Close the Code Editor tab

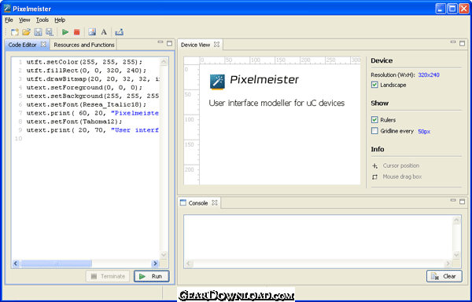(43, 45)
